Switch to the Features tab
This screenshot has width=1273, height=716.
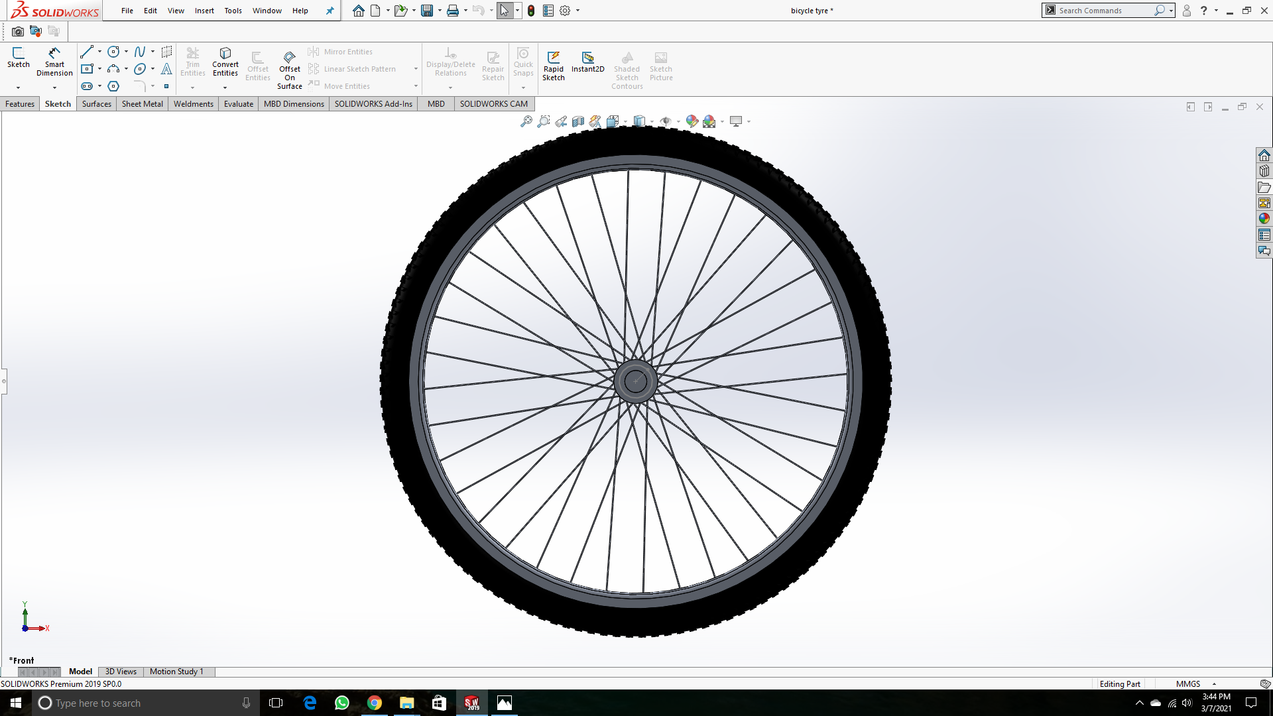[20, 104]
